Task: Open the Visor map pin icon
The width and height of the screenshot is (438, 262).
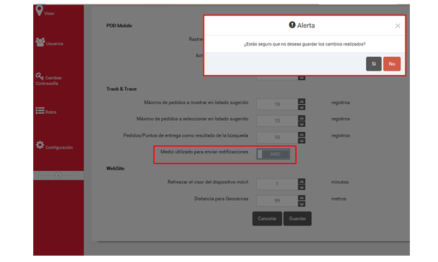Action: [x=40, y=10]
